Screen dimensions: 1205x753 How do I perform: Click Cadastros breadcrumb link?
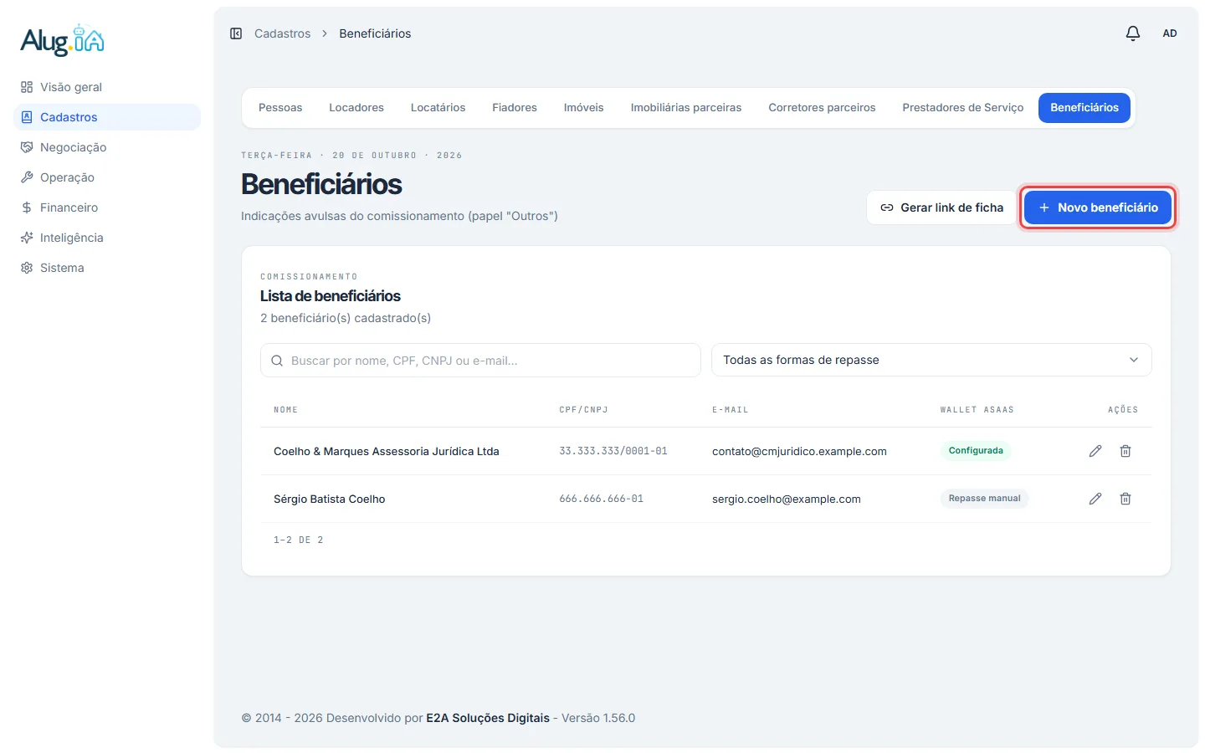pos(283,33)
